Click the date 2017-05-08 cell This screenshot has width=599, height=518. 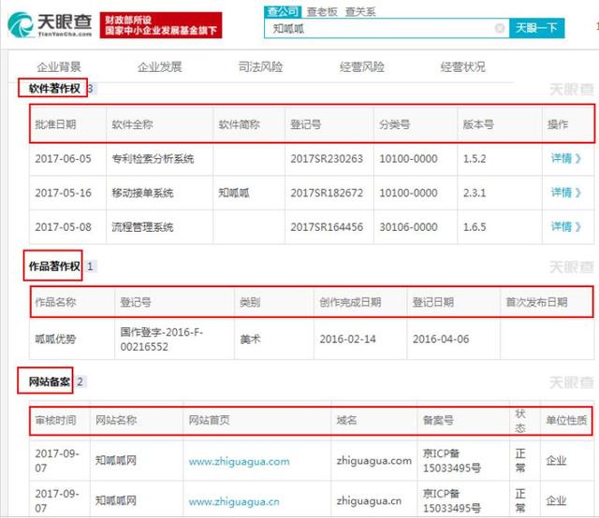click(63, 227)
